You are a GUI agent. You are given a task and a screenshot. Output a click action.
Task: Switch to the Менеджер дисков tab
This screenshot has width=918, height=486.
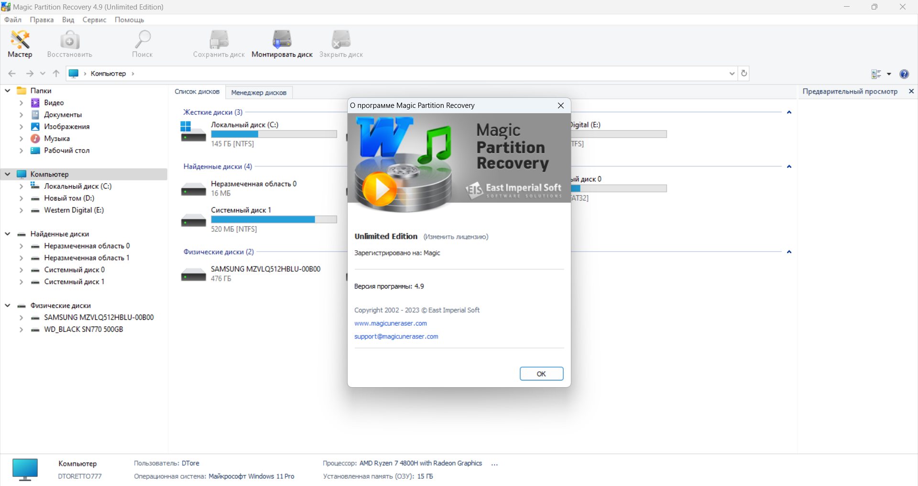tap(259, 93)
